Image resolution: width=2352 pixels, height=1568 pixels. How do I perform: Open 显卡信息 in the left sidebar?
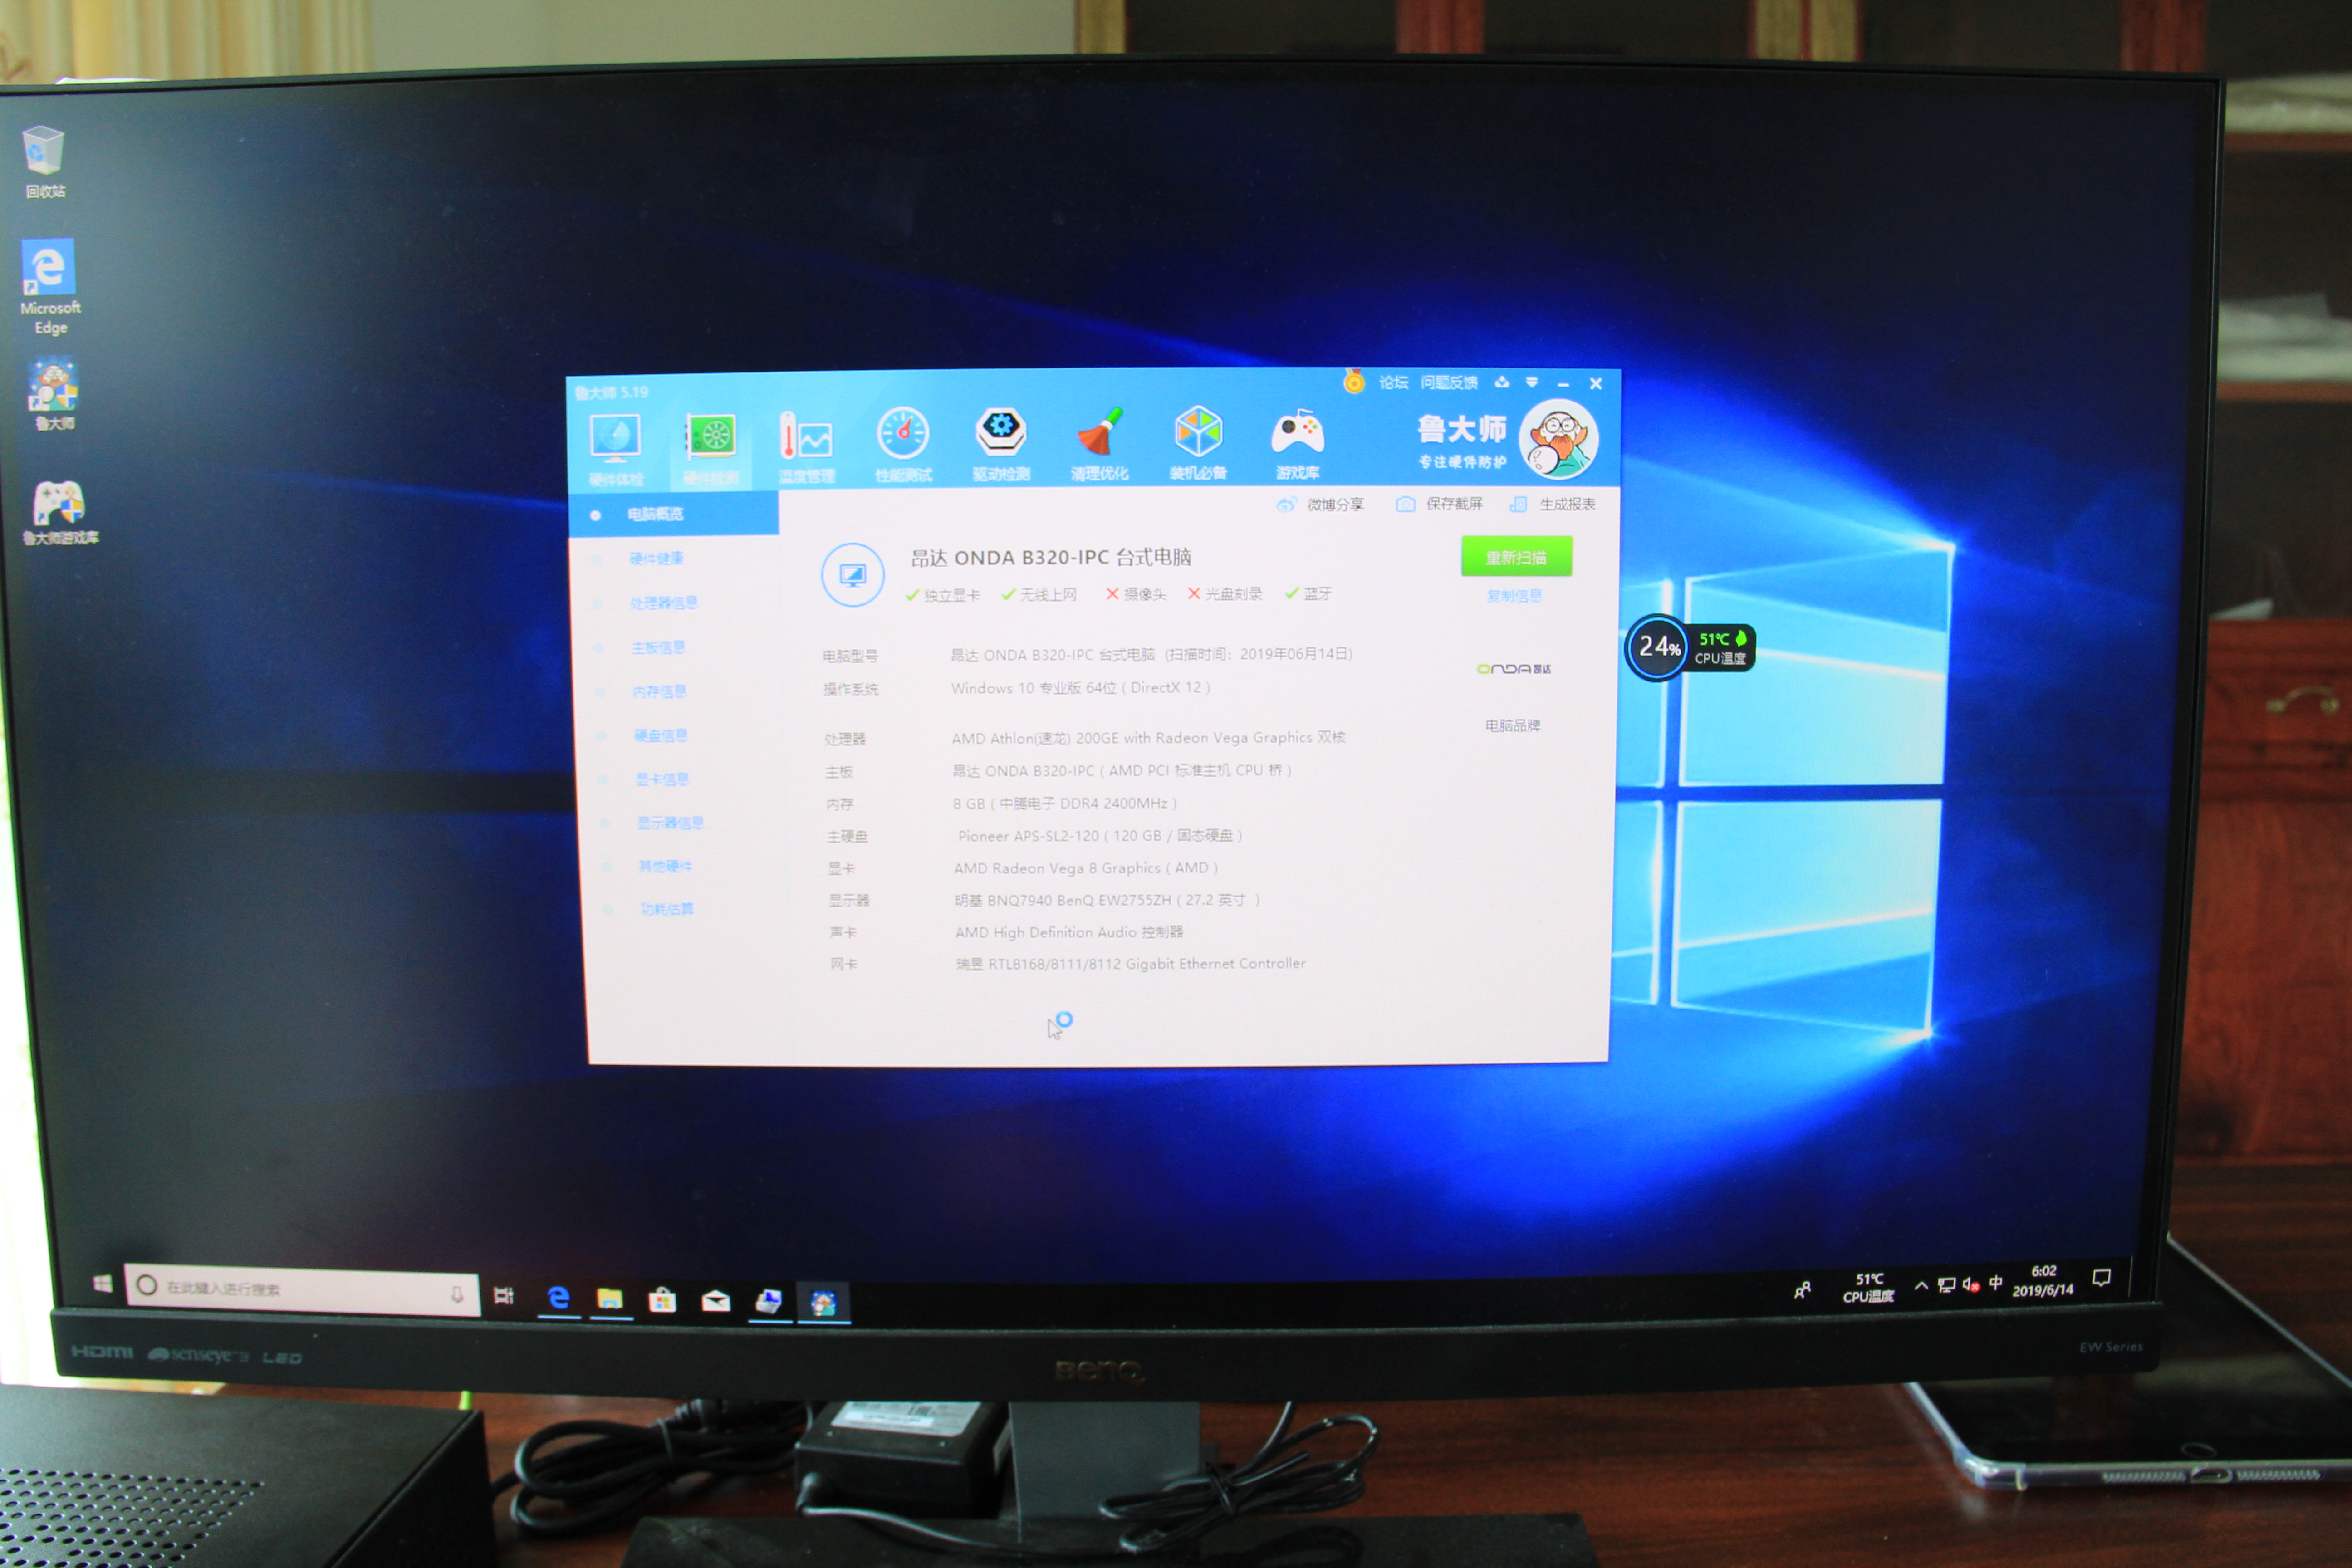[662, 779]
